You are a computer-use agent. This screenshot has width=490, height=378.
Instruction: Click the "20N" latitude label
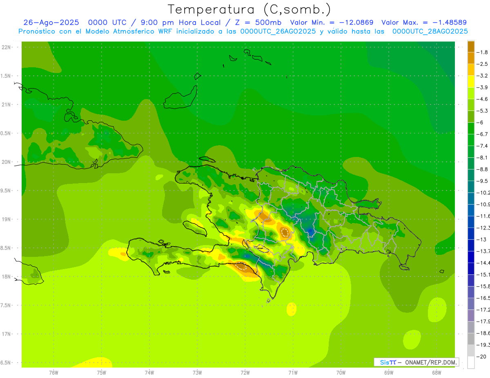coord(6,162)
